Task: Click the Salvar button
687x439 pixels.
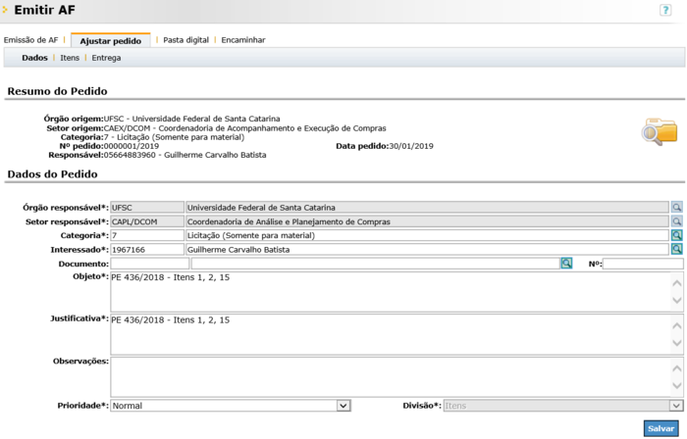Action: pyautogui.click(x=661, y=428)
